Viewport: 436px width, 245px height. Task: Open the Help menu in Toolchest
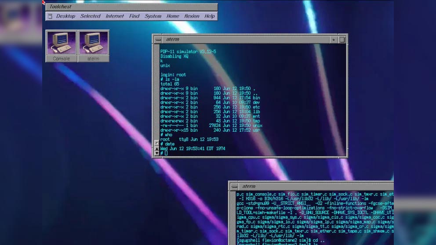(210, 16)
